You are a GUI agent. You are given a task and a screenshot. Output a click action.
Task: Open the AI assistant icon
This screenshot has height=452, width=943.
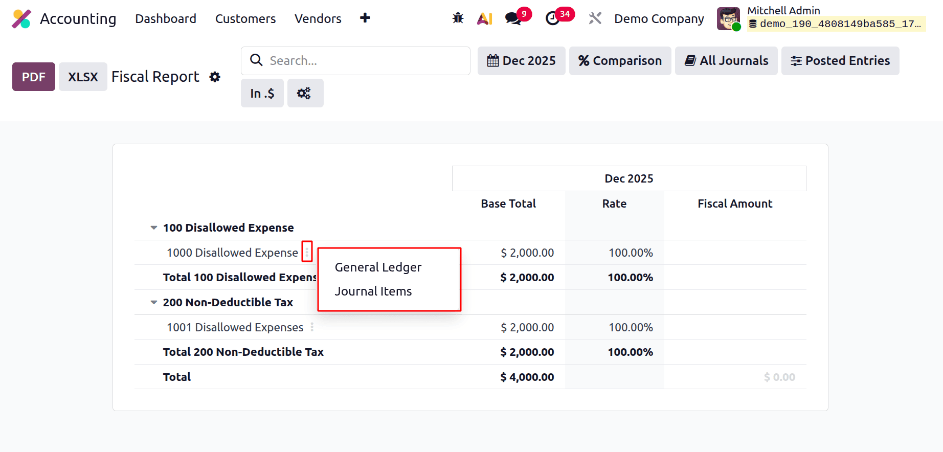click(x=485, y=19)
